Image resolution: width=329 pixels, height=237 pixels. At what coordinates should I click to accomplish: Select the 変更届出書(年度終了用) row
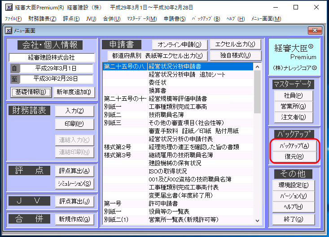pos(178,195)
